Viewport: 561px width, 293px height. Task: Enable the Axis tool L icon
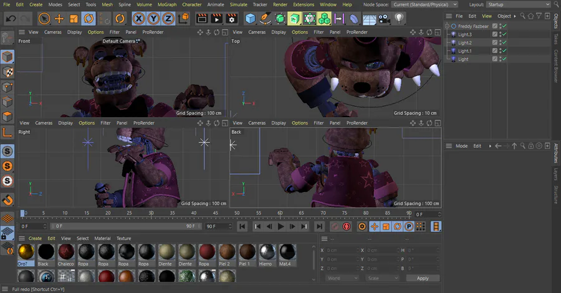(7, 132)
